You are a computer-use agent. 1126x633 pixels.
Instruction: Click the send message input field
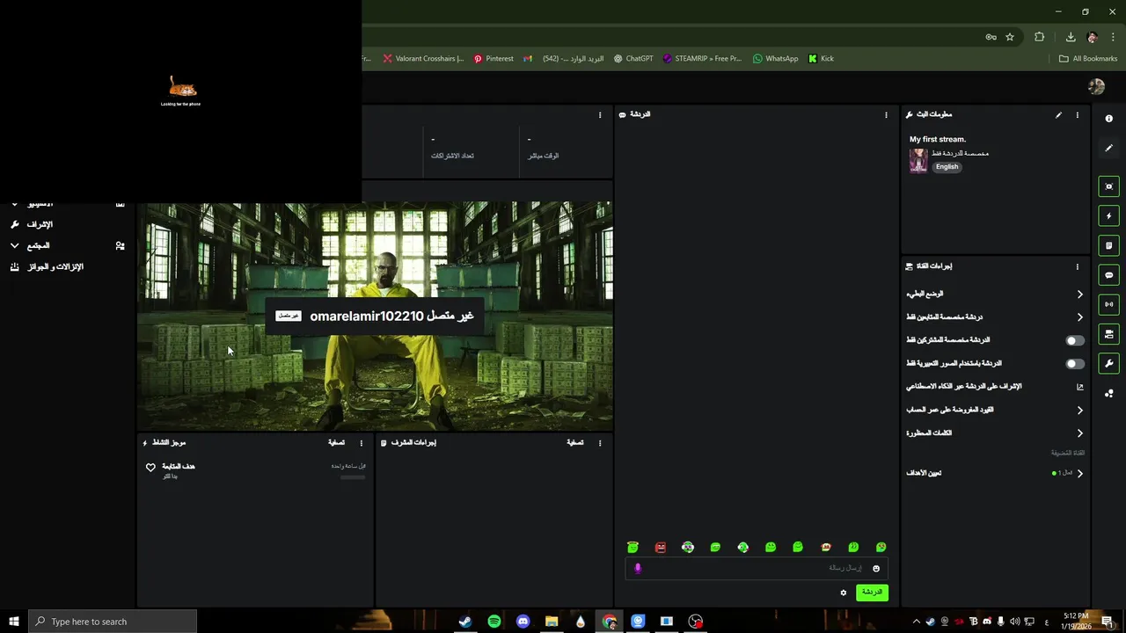tap(757, 568)
